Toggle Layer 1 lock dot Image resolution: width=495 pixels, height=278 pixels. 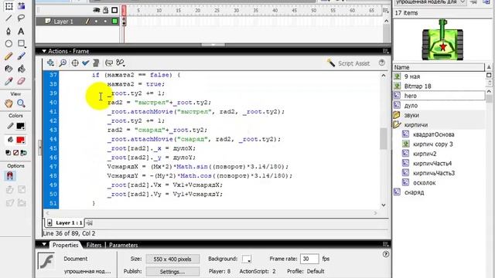[x=105, y=22]
